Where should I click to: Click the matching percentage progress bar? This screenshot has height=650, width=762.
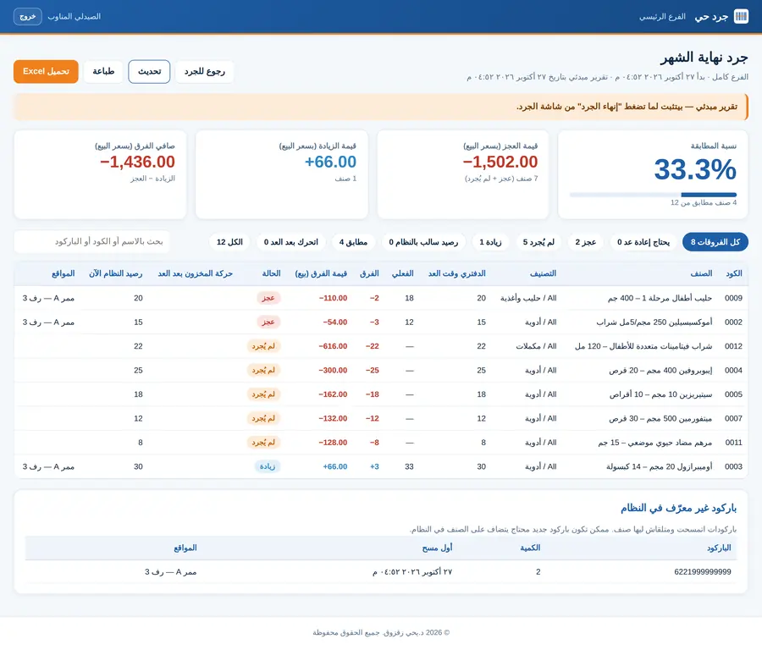point(653,195)
